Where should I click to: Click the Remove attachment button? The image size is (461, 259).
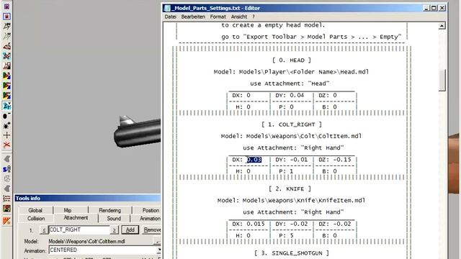click(151, 230)
